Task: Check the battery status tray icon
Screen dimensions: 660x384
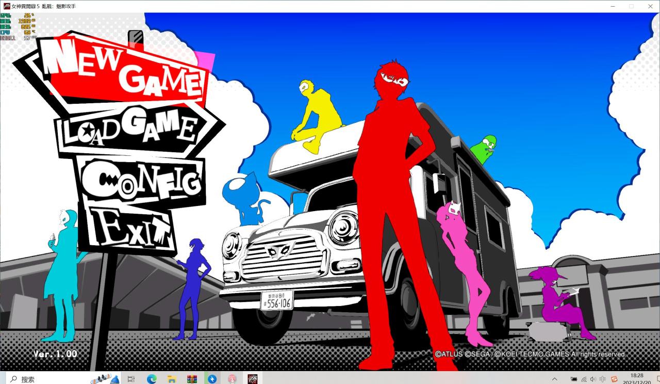Action: tap(574, 379)
